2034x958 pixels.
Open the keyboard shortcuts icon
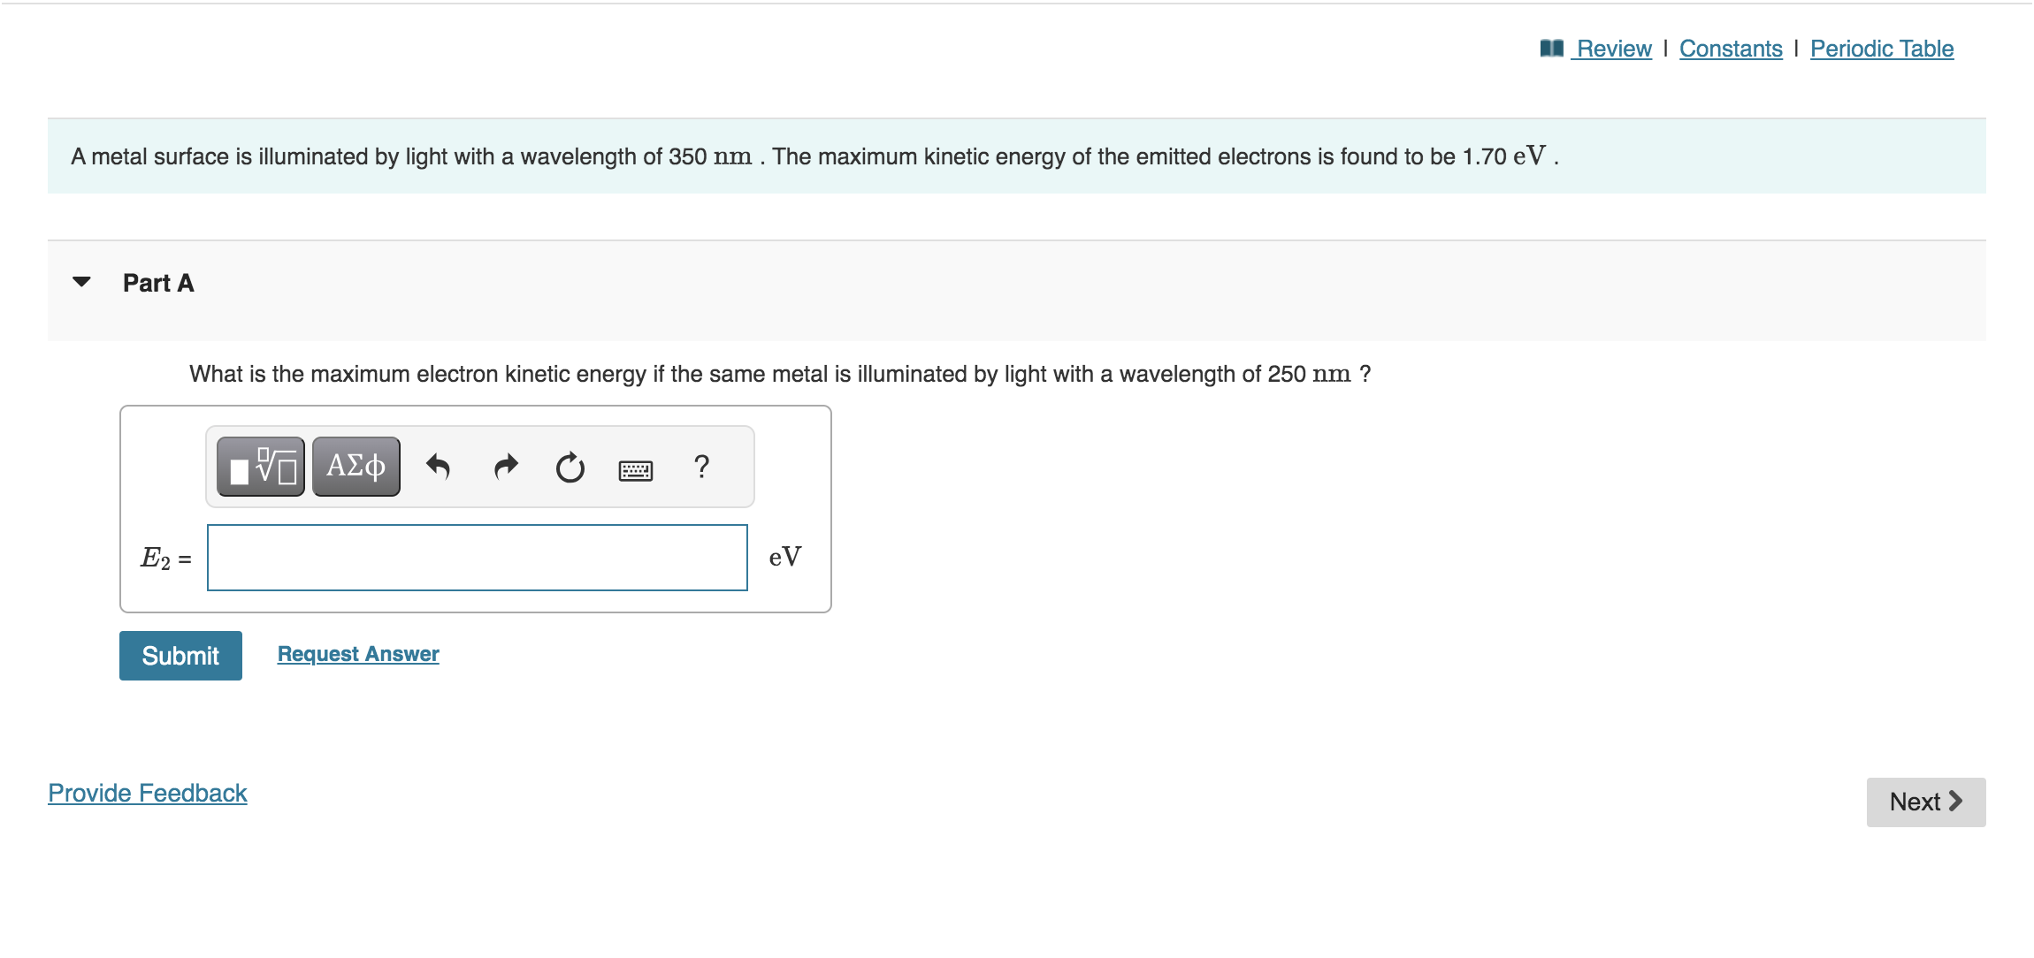tap(636, 468)
